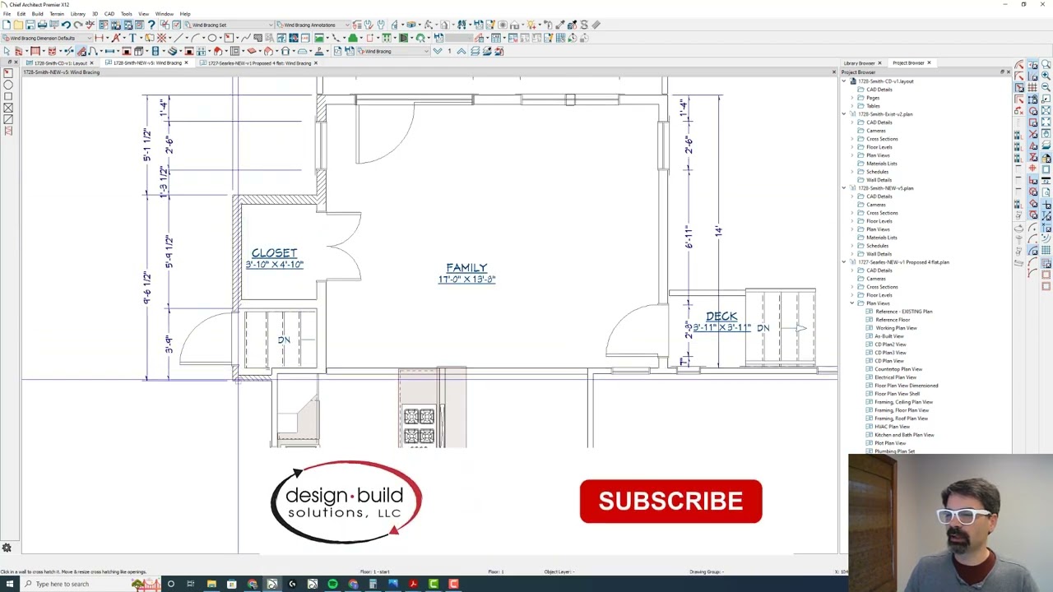
Task: Select the Text tool 'T' icon
Action: [x=132, y=38]
